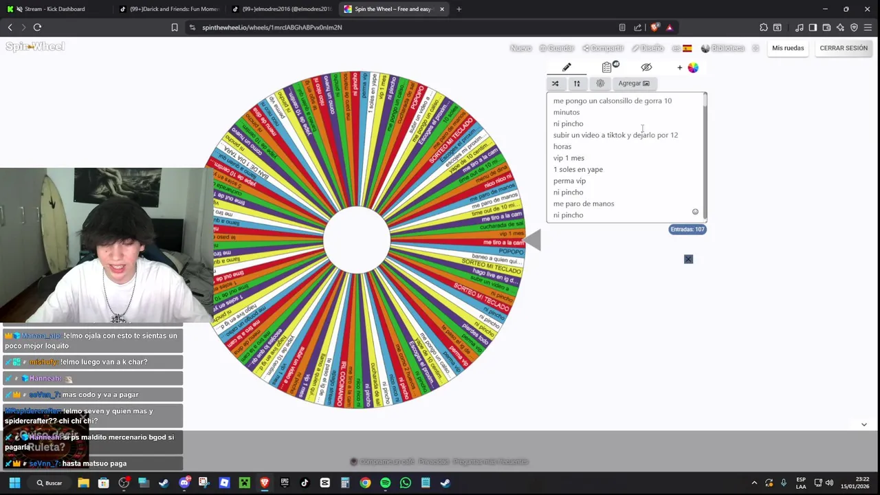
Task: Click the Nuevo menu item
Action: click(520, 48)
